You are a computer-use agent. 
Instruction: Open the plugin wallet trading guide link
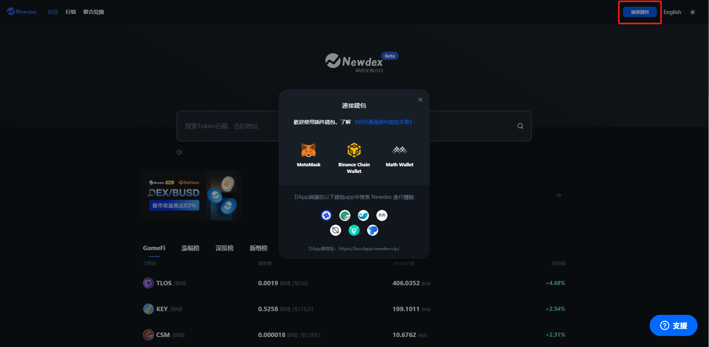(x=383, y=122)
